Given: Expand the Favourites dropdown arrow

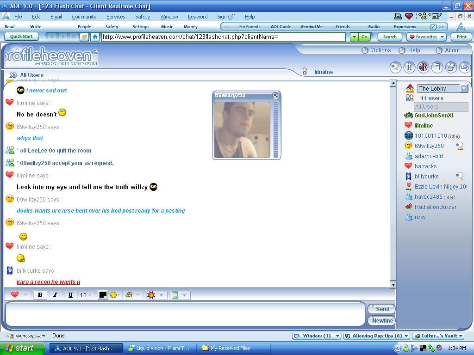Looking at the screenshot, I should 442,37.
